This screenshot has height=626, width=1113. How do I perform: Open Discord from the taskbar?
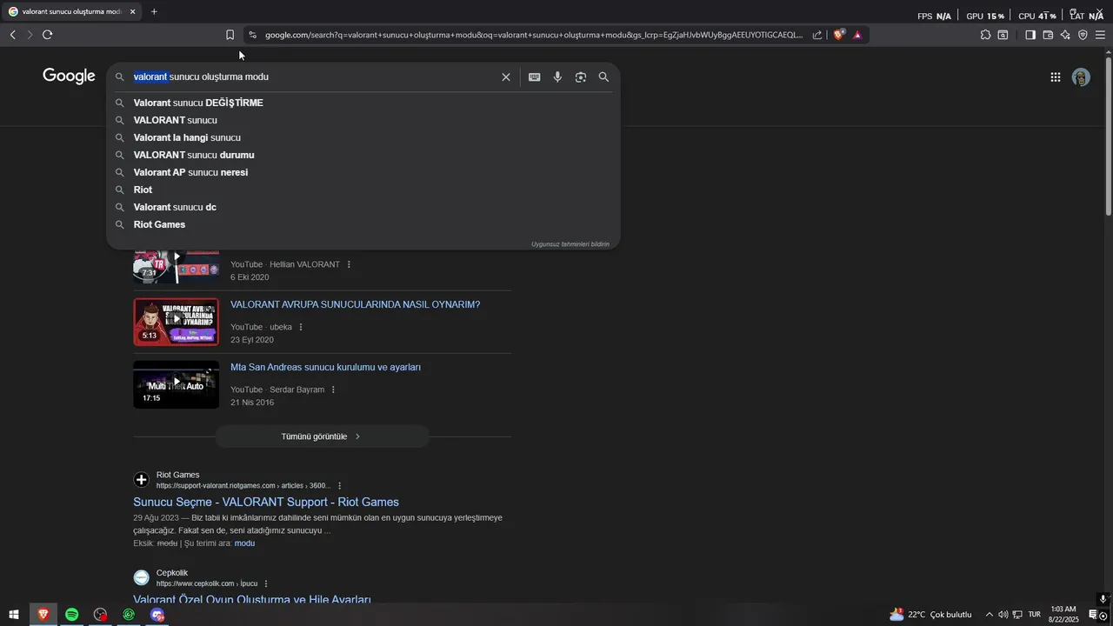157,615
